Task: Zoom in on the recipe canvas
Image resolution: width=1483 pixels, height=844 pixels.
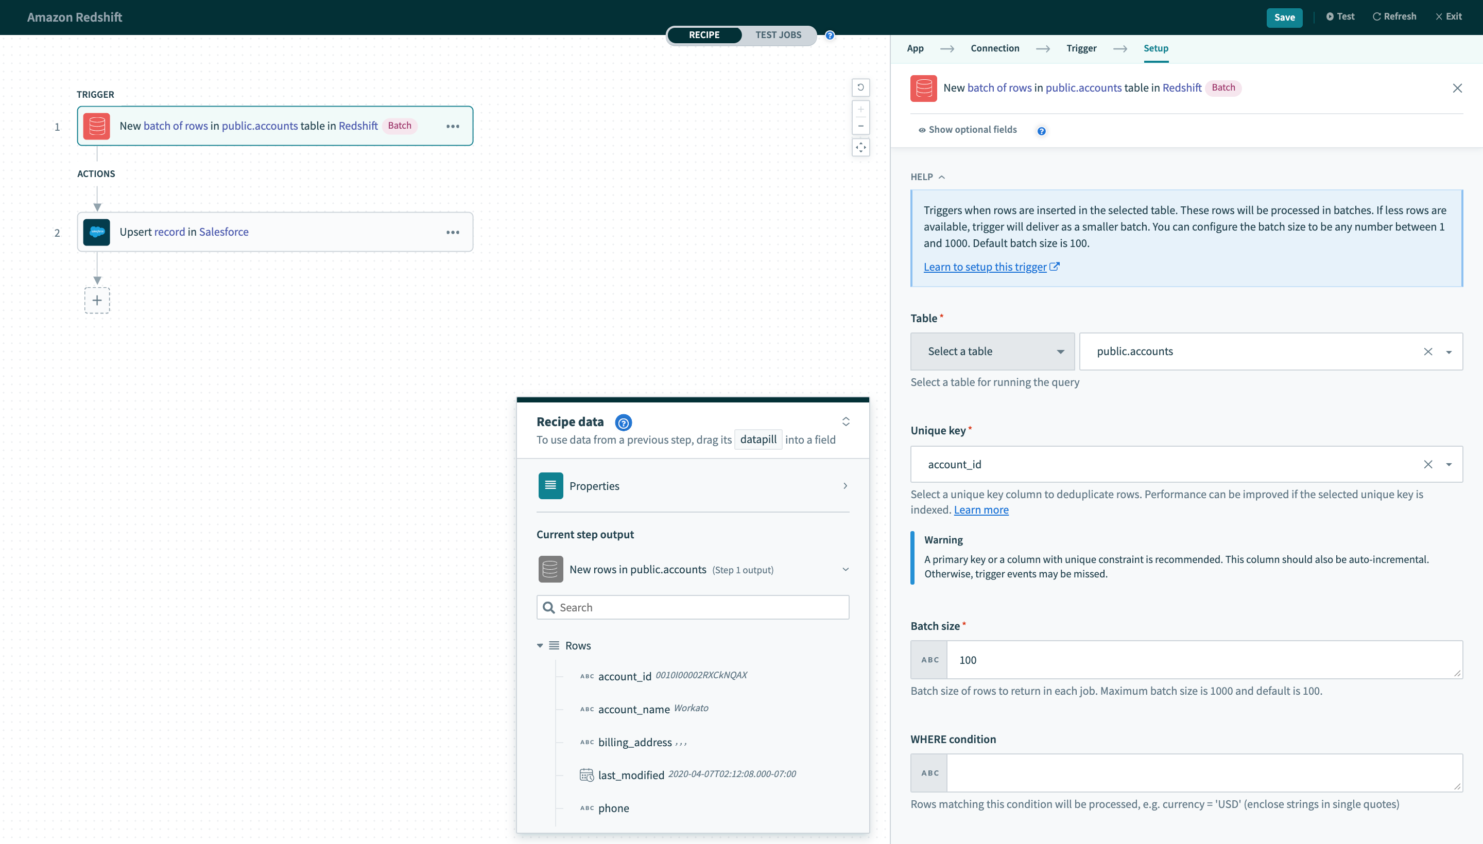Action: pos(860,110)
